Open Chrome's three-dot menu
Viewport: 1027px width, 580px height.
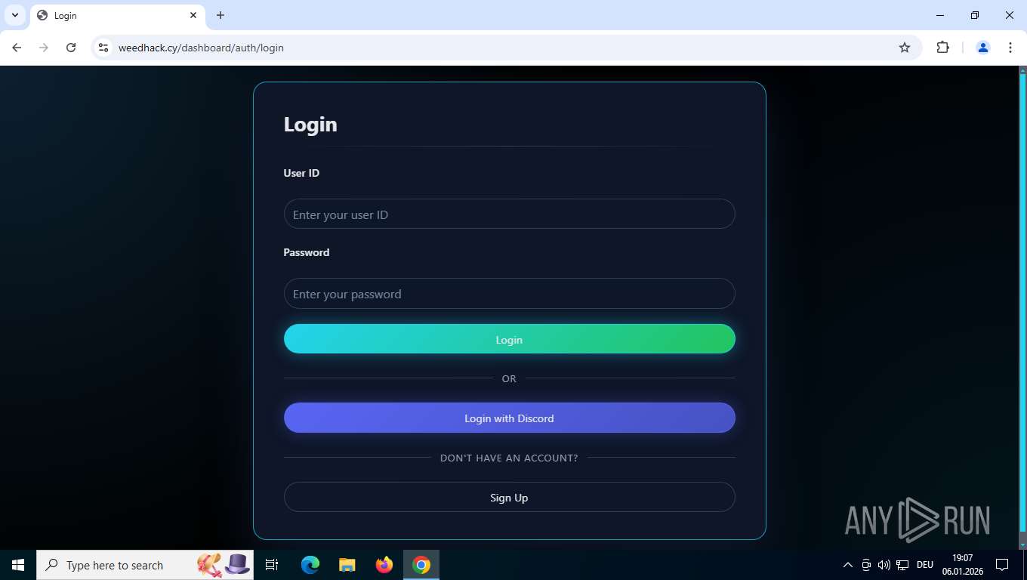[x=1010, y=48]
